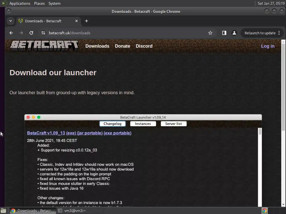Screen dimensions: 286x214
Task: Click 'fixed issues with Java 16' line
Action: (60, 188)
